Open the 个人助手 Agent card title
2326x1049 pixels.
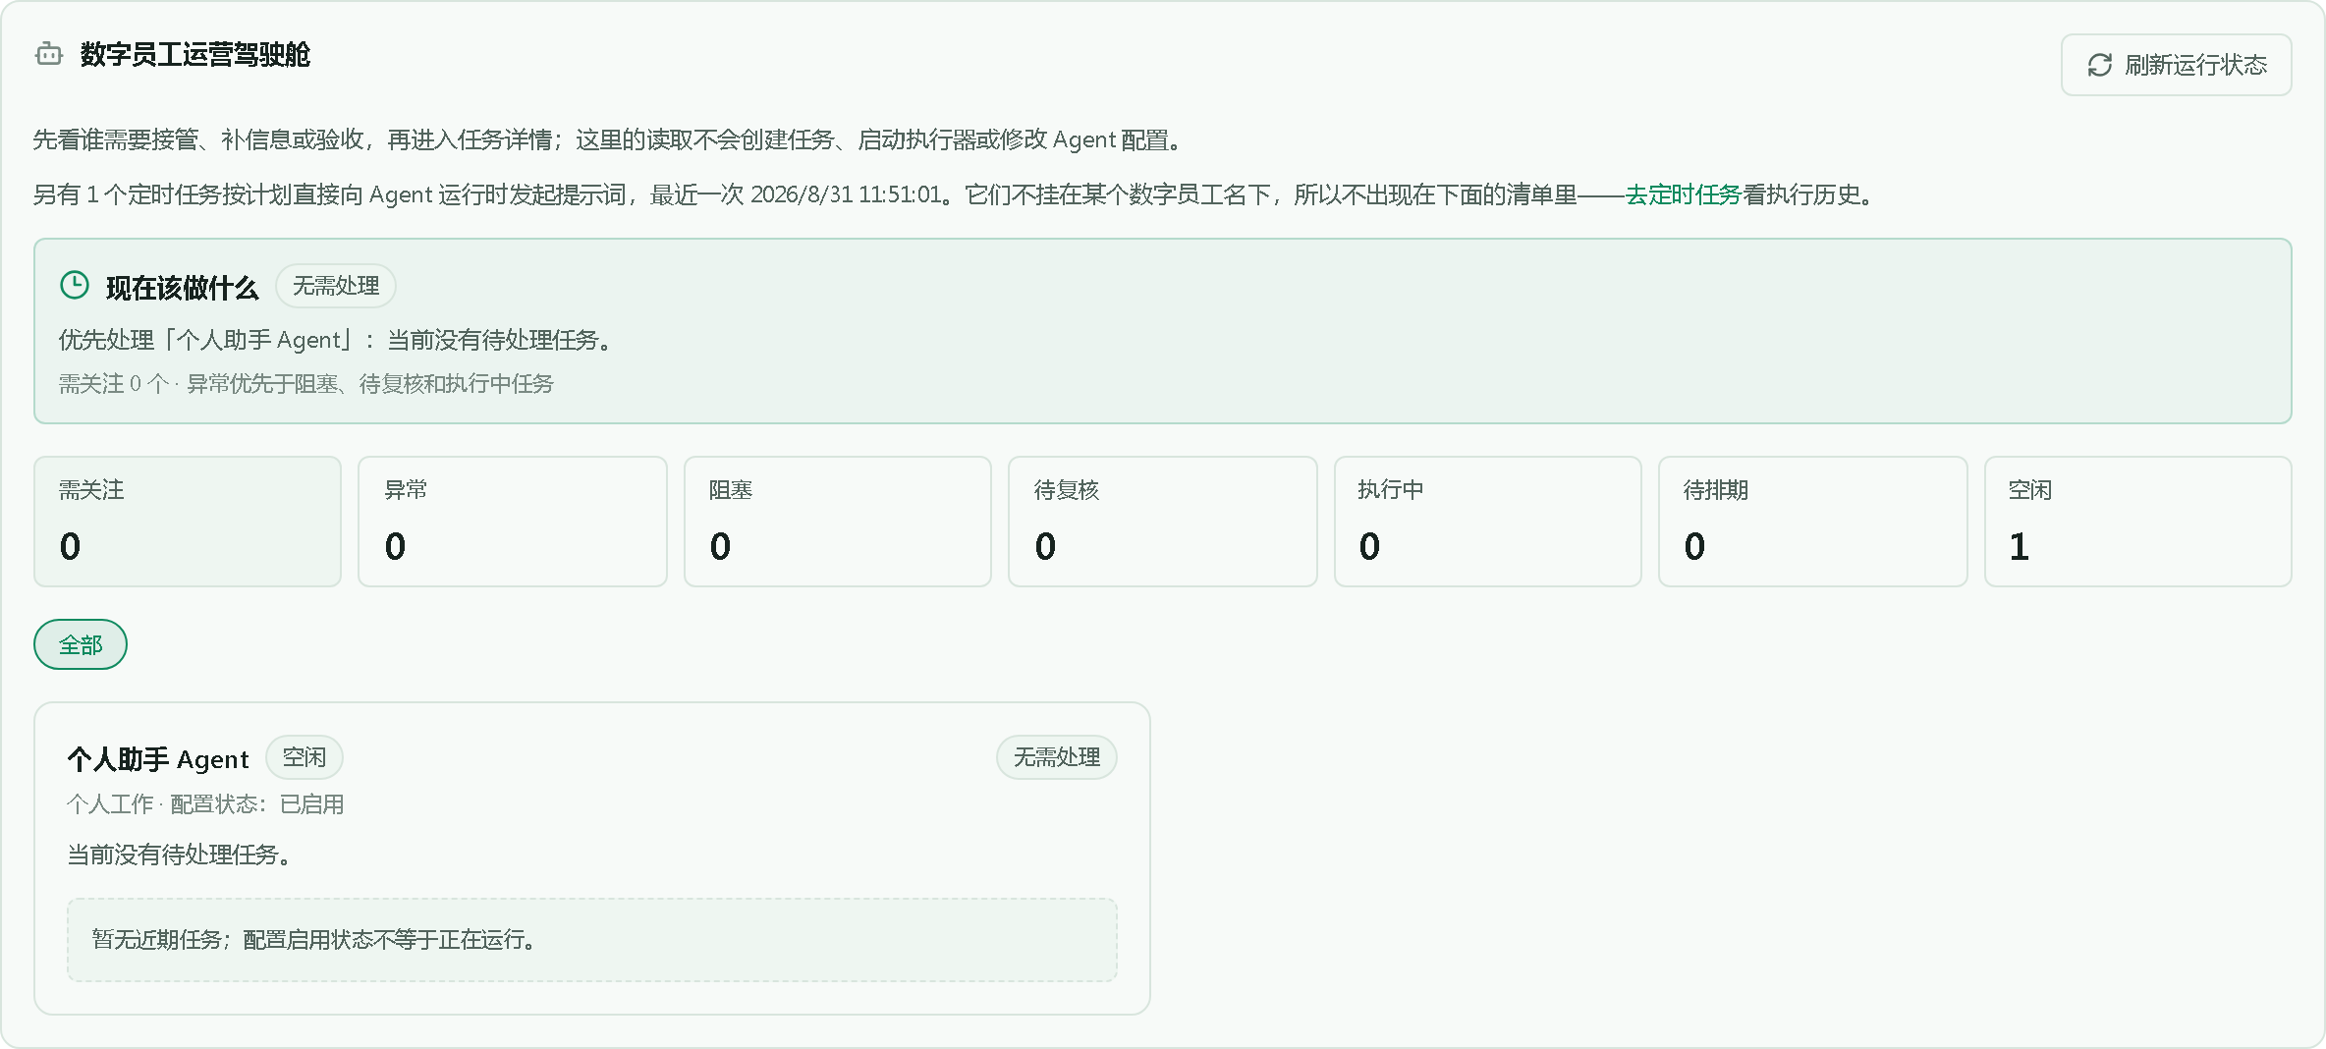click(x=158, y=759)
